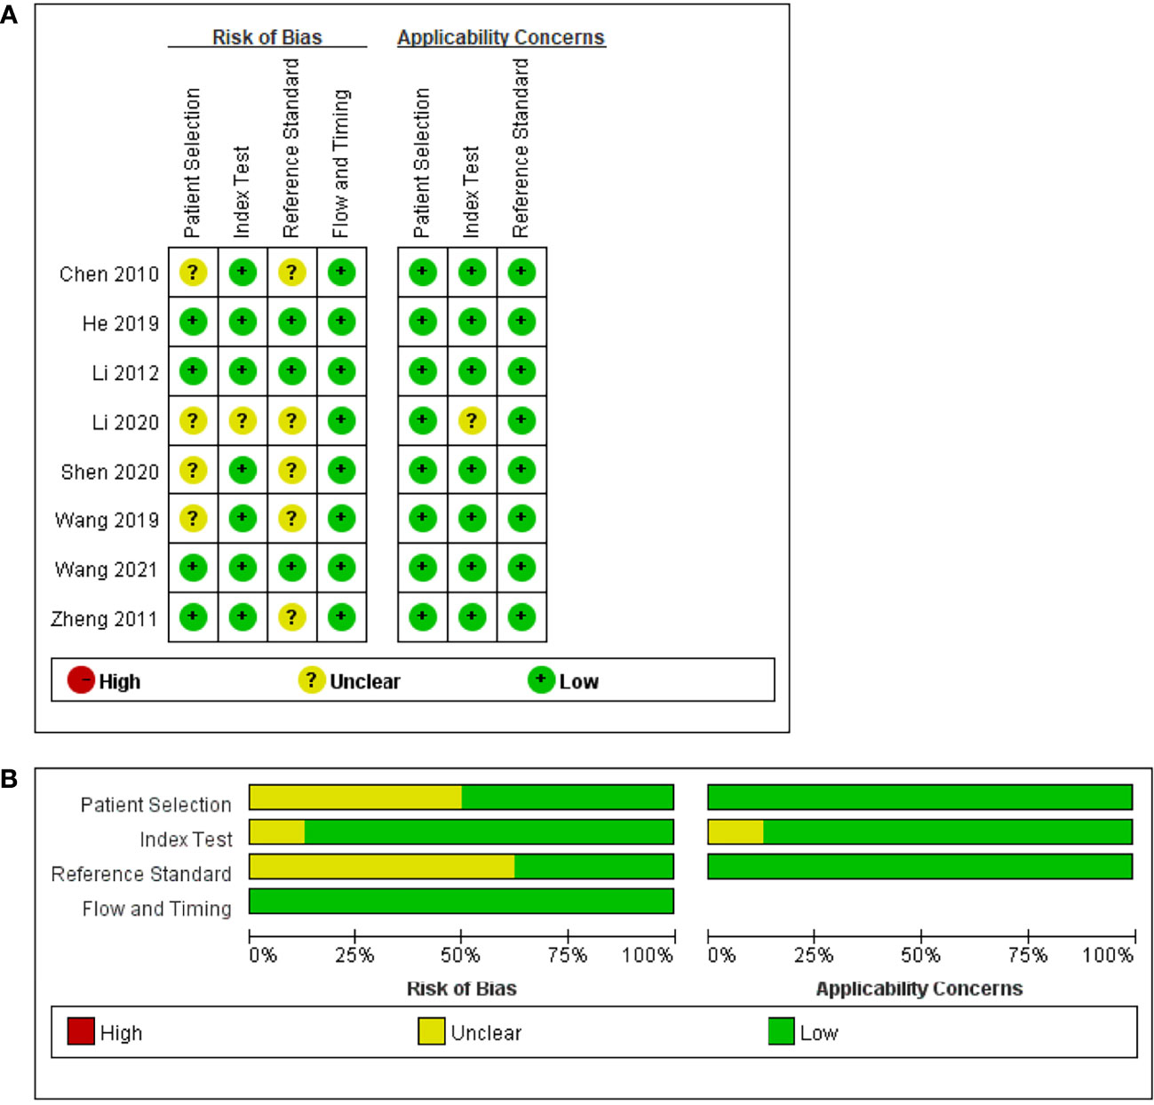Image resolution: width=1154 pixels, height=1105 pixels.
Task: Click yellow segment of risk-of-bias Reference Standard bar
Action: pyautogui.click(x=382, y=866)
